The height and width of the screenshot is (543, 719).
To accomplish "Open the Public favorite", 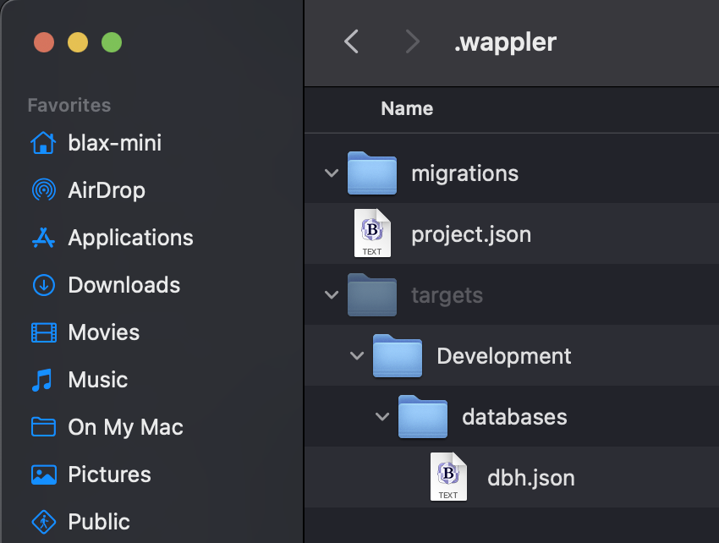I will (x=99, y=522).
